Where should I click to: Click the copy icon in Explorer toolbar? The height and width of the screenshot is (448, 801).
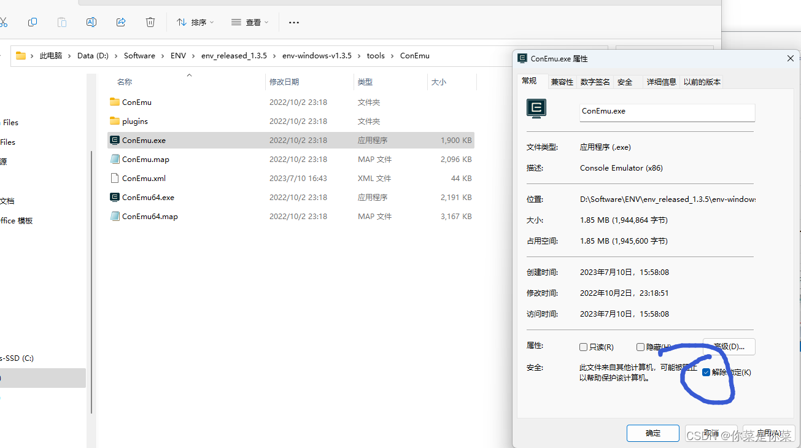33,22
